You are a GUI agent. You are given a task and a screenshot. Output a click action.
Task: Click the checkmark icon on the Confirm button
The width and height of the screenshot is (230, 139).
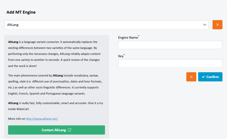coord(203,77)
